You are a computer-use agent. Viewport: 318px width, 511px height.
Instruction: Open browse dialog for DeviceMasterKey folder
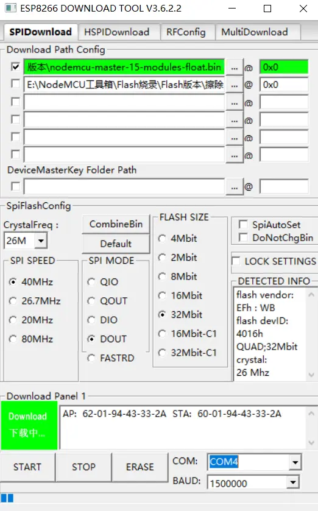tap(235, 187)
